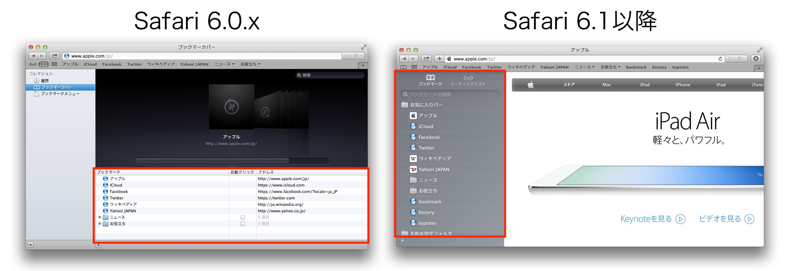Click the plus add-bookmark button beside Safari 6.1 address
This screenshot has height=271, width=790.
[x=440, y=59]
